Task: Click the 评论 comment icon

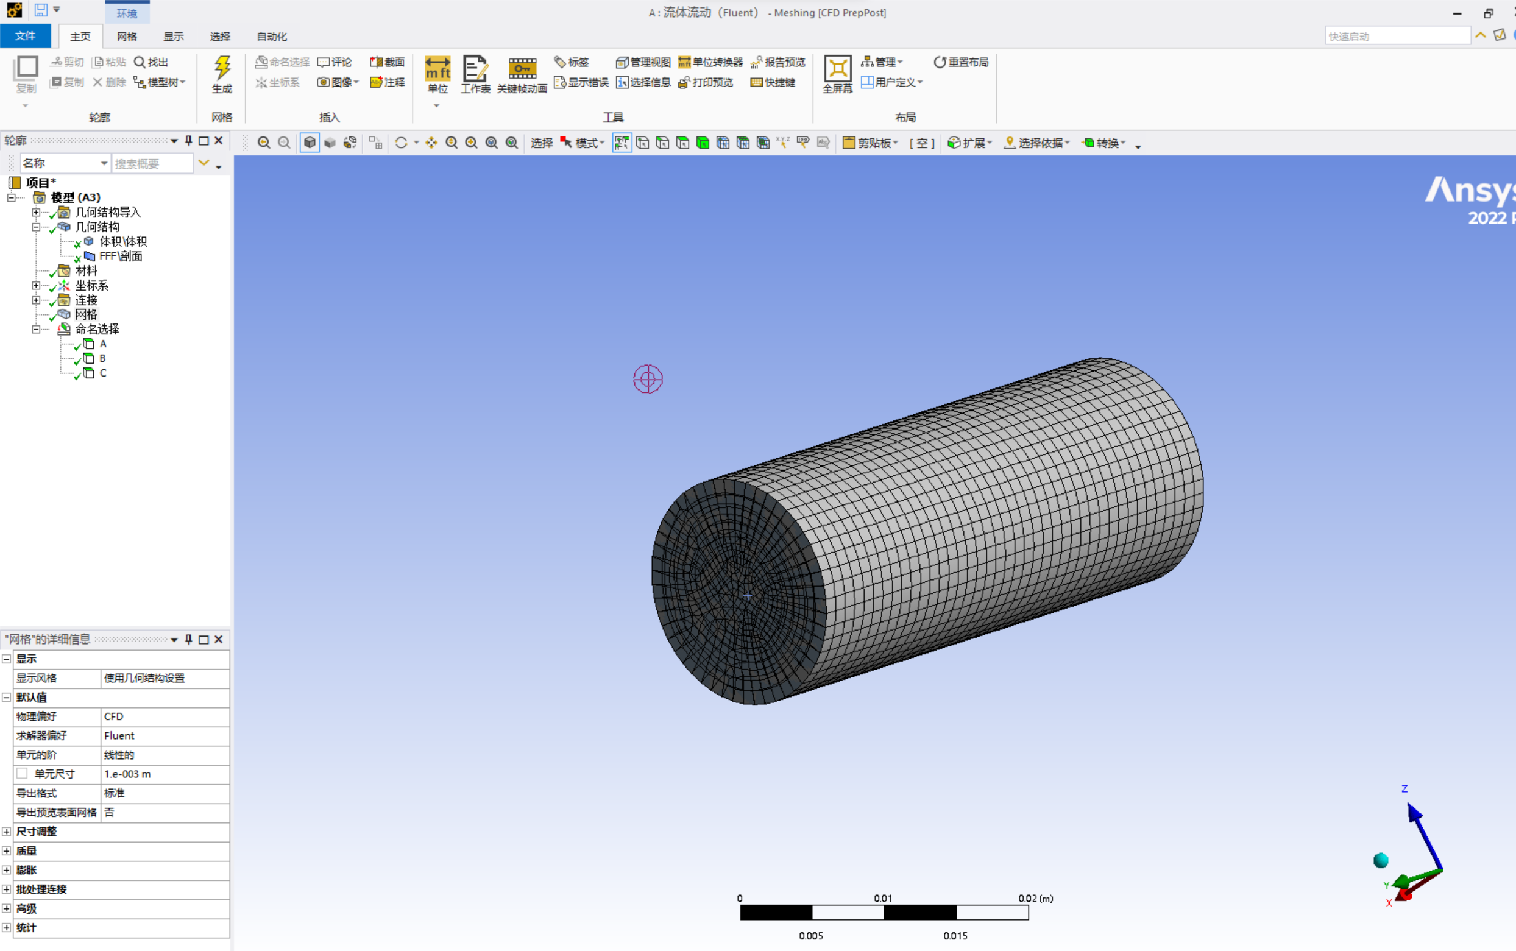Action: 335,62
